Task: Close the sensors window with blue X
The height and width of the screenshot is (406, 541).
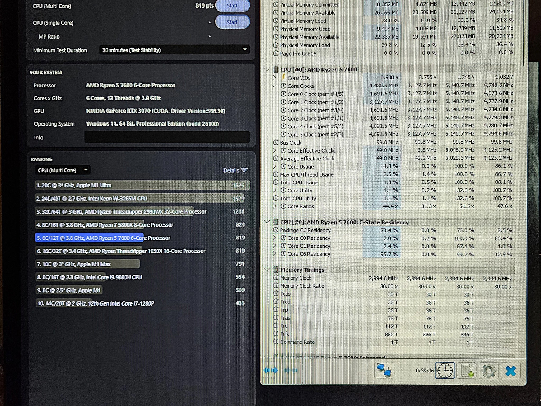Action: pyautogui.click(x=511, y=371)
